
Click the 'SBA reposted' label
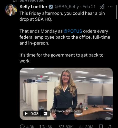[32, 1]
